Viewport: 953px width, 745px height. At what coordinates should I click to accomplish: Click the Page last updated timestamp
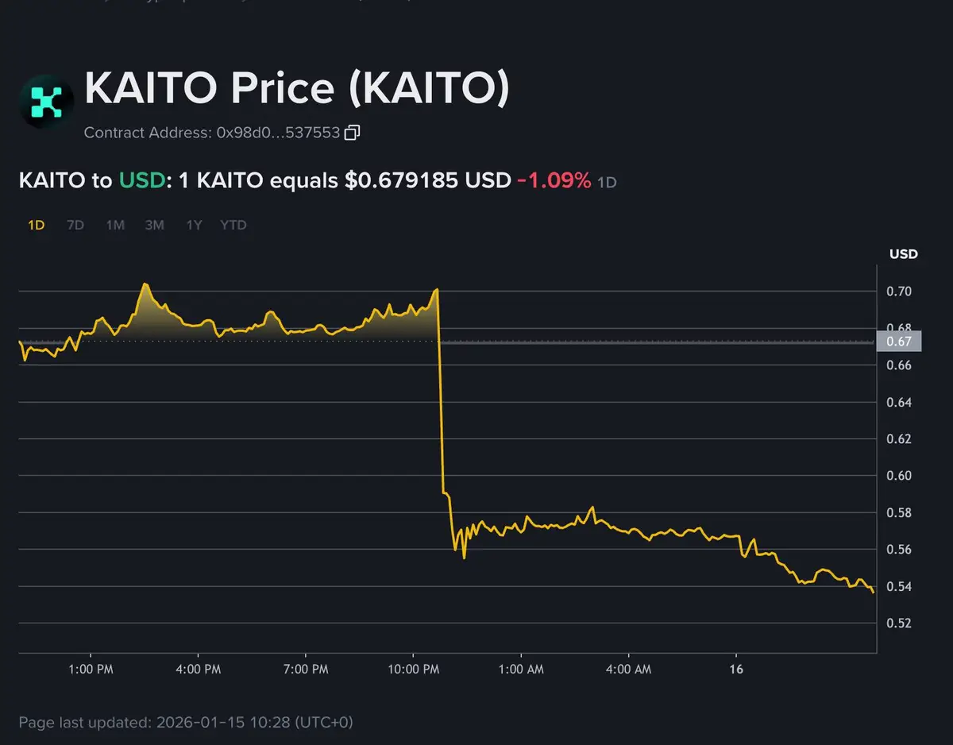pos(186,723)
